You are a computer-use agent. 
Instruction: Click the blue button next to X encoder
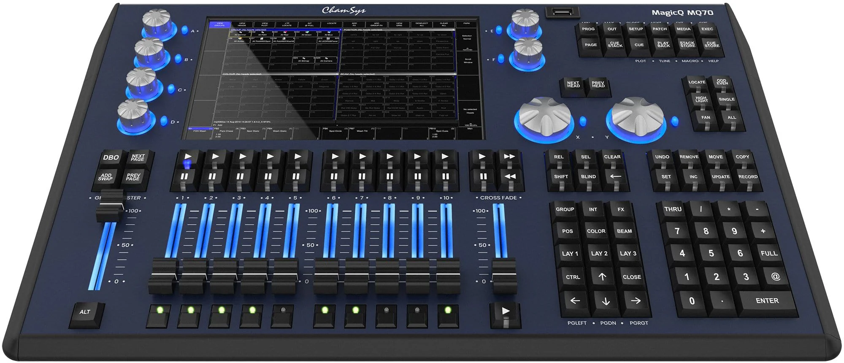tap(583, 122)
